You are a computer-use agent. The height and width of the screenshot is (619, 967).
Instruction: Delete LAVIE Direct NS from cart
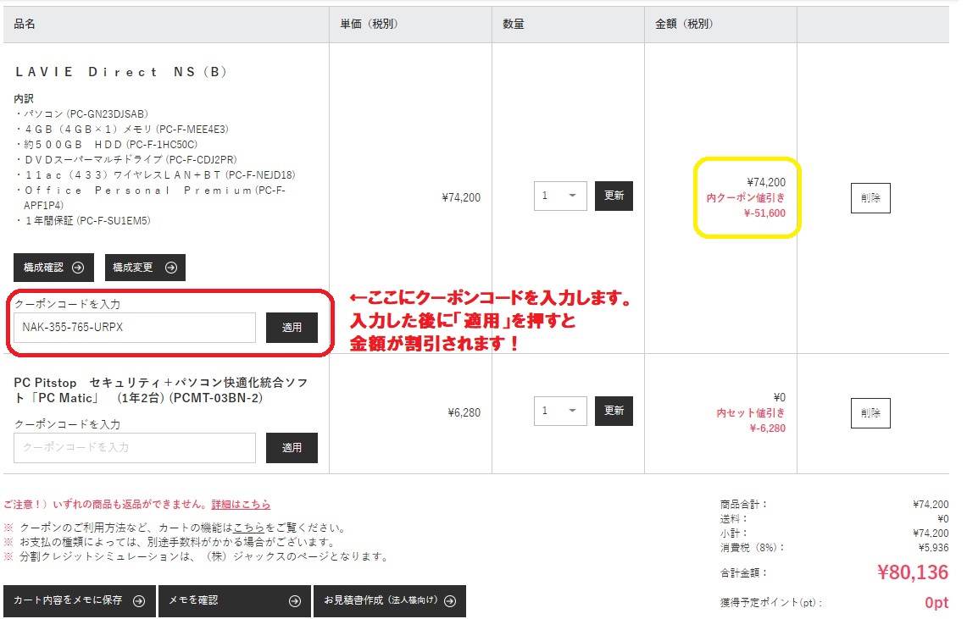[870, 197]
